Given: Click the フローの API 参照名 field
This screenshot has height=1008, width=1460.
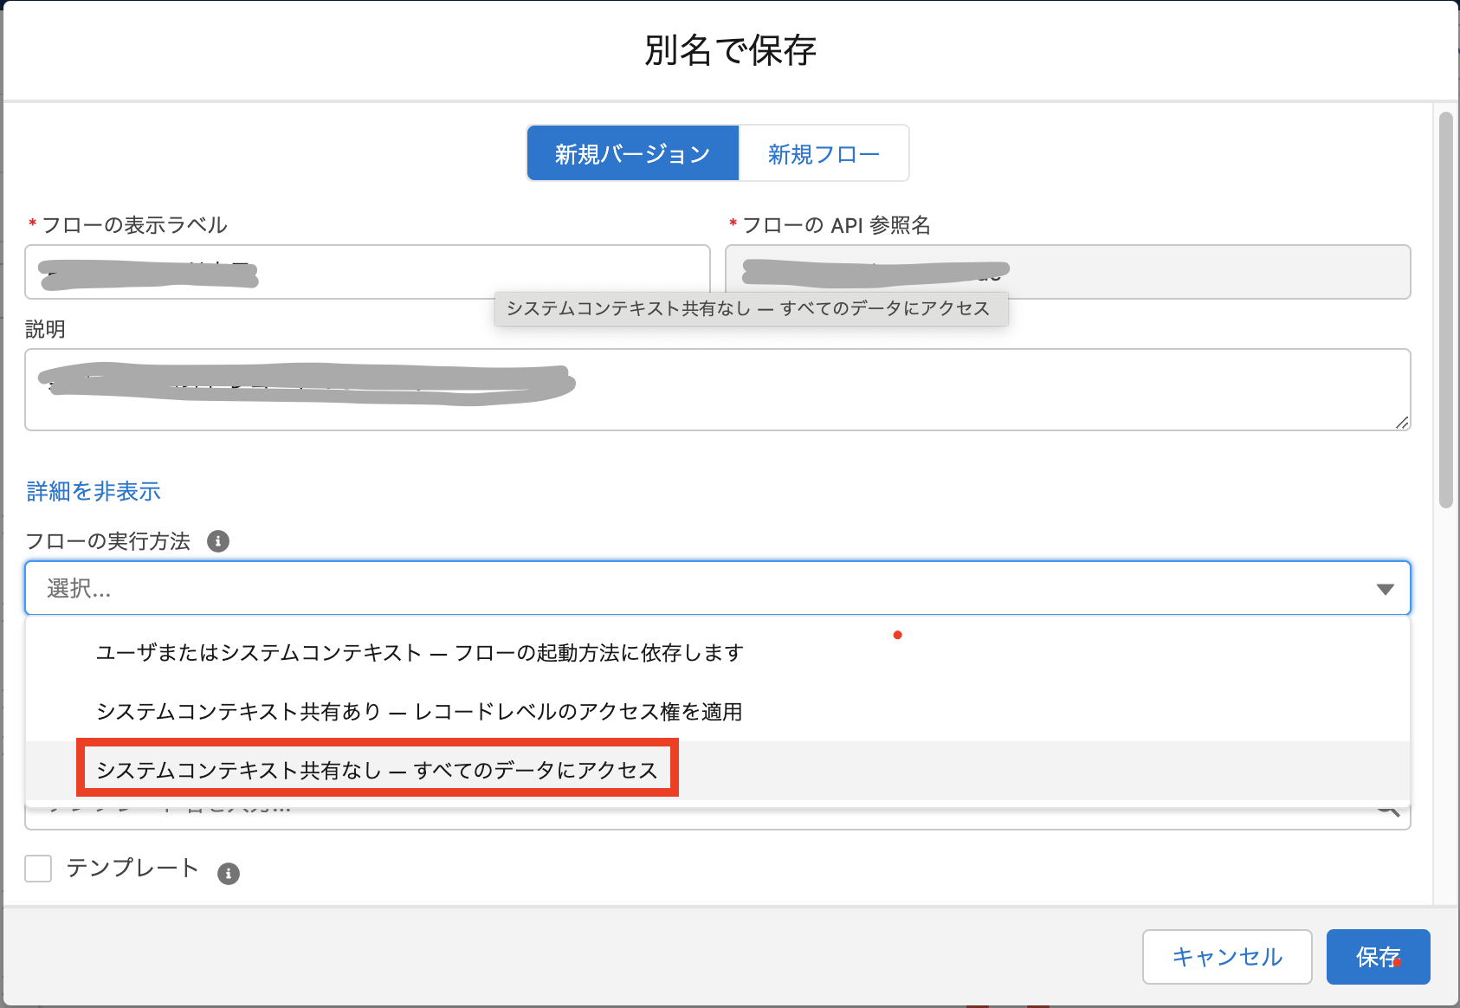Looking at the screenshot, I should 1065,272.
